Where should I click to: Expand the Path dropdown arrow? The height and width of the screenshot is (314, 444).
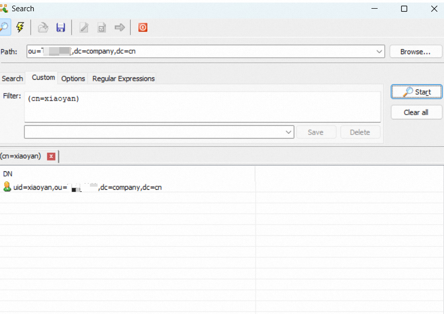tap(379, 52)
